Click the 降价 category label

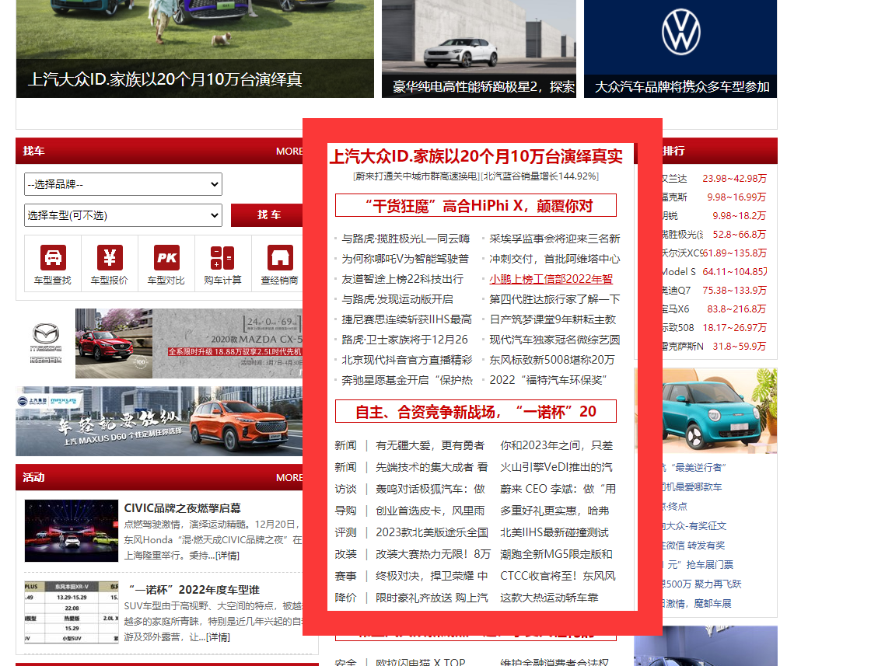pos(345,598)
